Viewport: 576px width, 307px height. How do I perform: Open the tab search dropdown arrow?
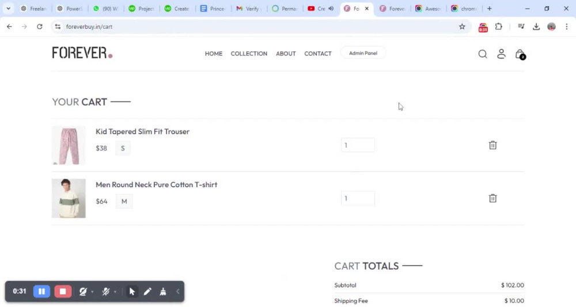tap(8, 9)
